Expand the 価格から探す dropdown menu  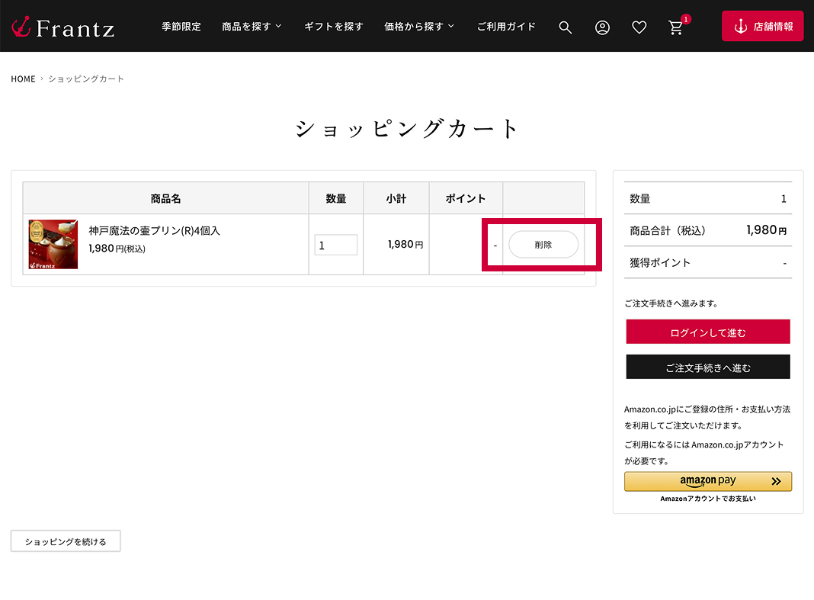(419, 27)
